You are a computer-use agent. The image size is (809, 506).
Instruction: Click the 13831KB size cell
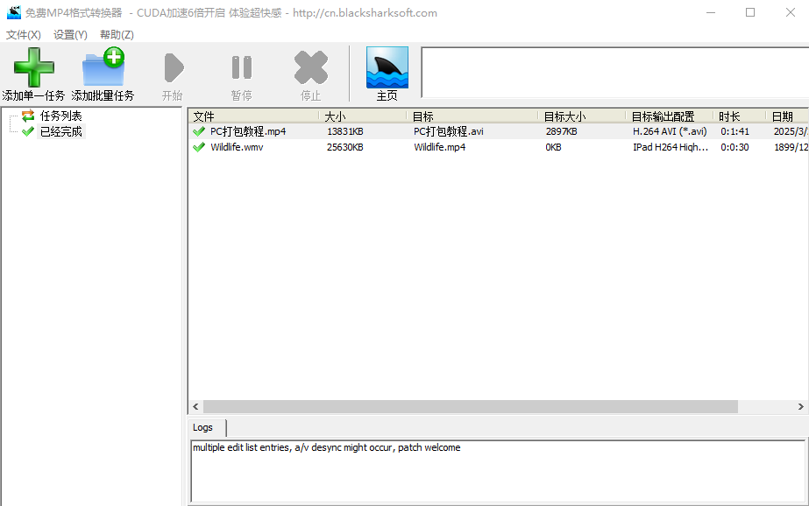point(345,131)
